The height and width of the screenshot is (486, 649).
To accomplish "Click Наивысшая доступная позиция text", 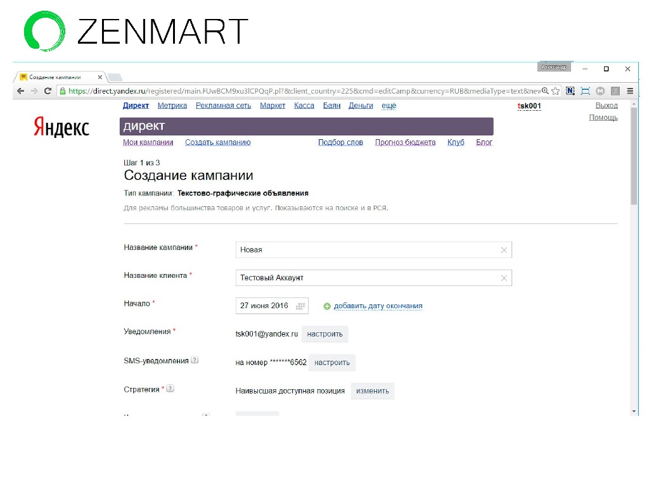I will click(x=290, y=391).
